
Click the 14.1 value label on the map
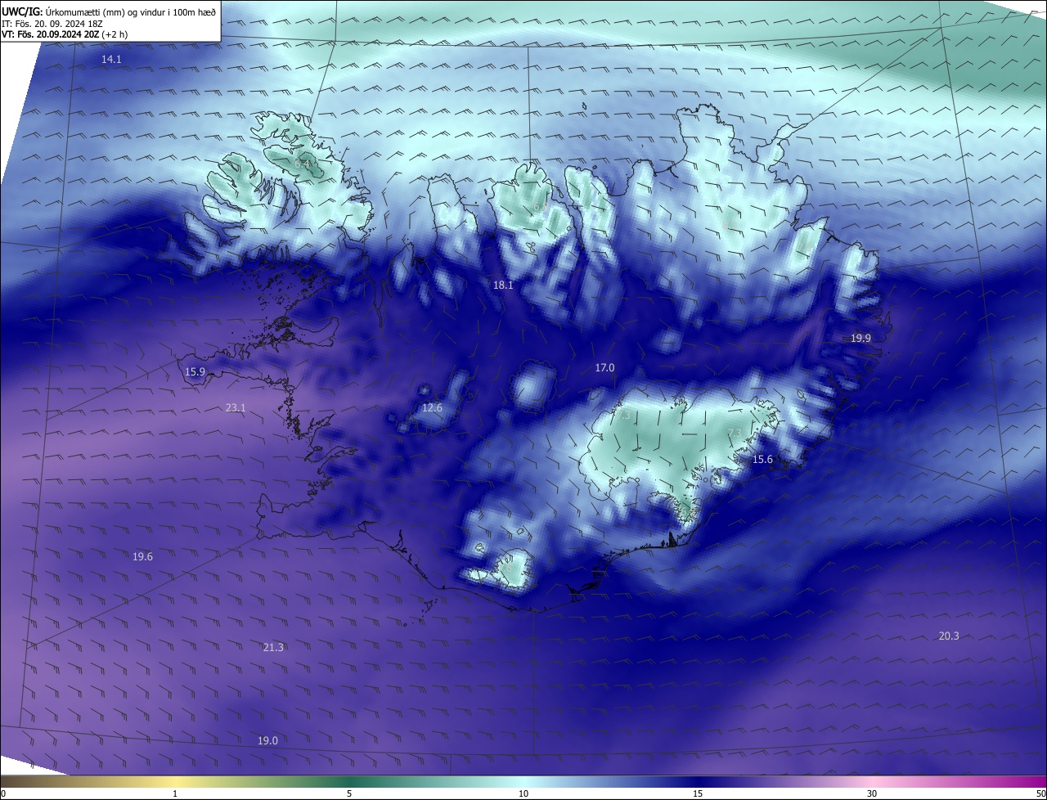tap(111, 60)
